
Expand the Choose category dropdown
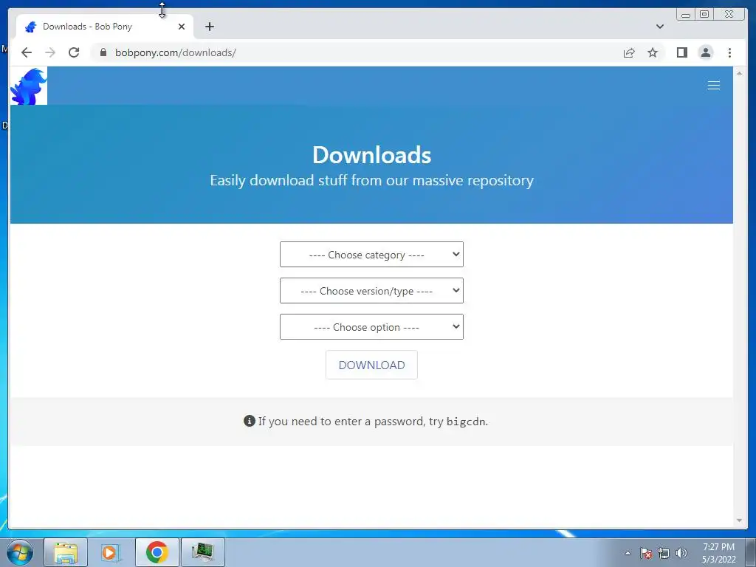point(371,255)
